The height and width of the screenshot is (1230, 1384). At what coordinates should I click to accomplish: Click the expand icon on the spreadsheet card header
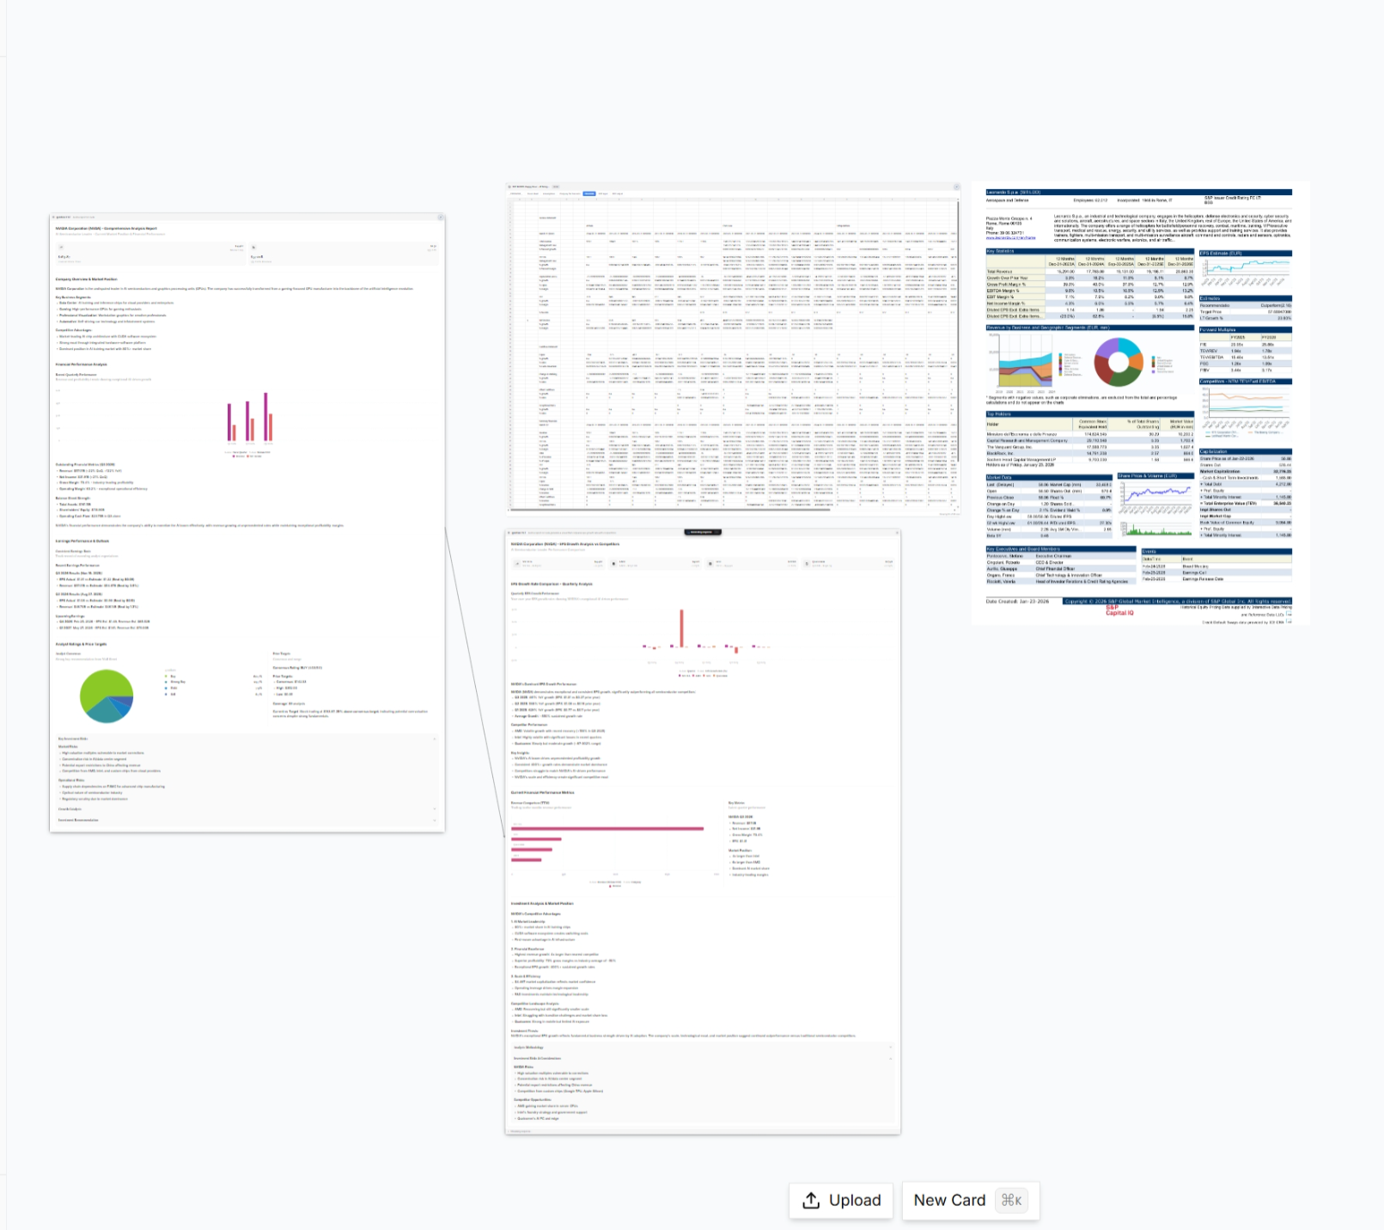956,186
